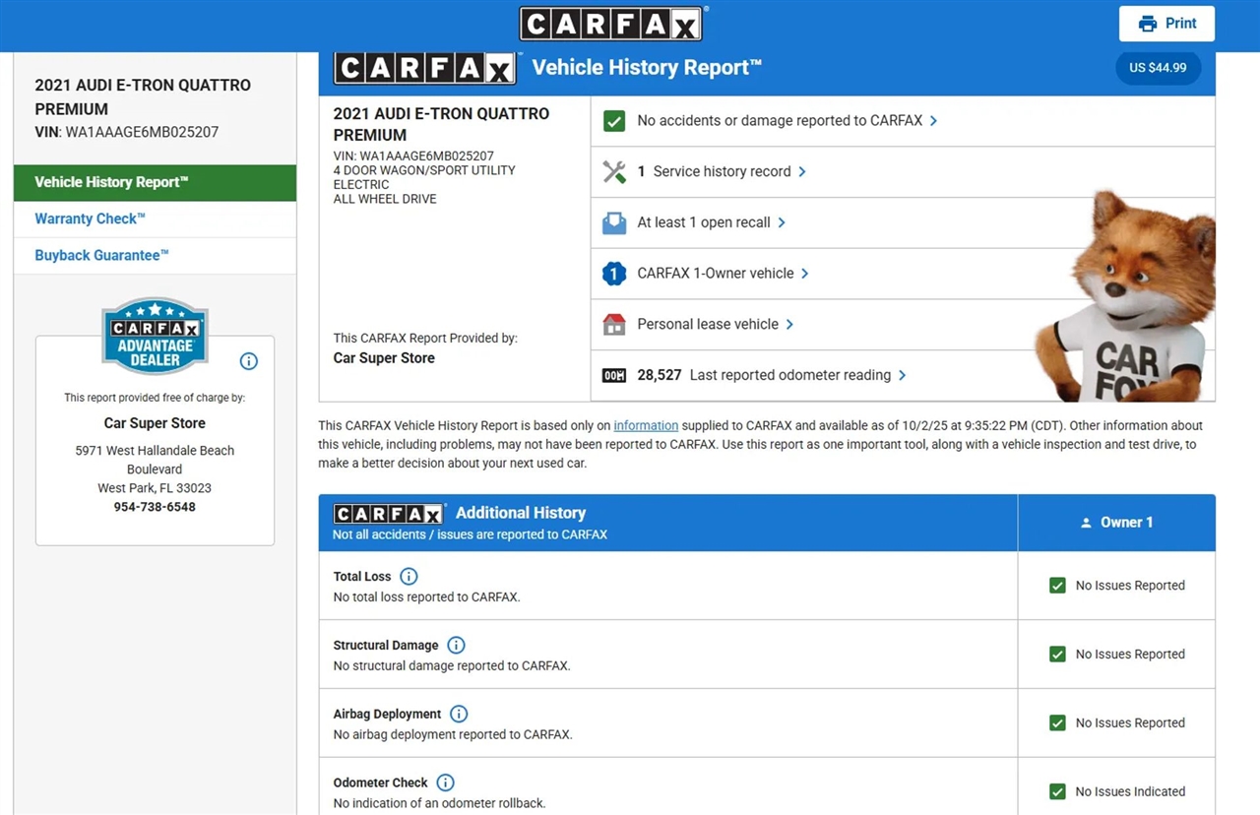Click the Airbag Deployment green checkbox
The height and width of the screenshot is (815, 1260).
[x=1057, y=723]
